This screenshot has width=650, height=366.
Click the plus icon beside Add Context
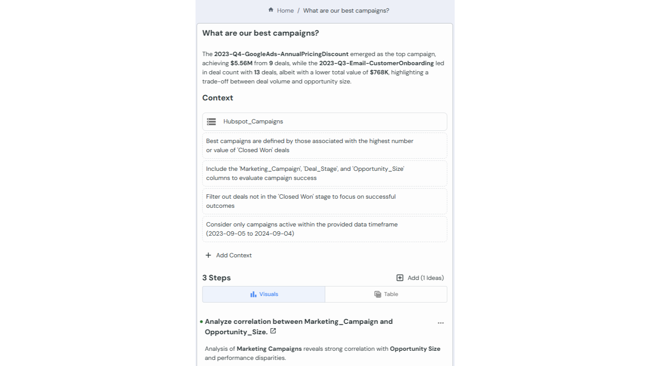point(208,255)
